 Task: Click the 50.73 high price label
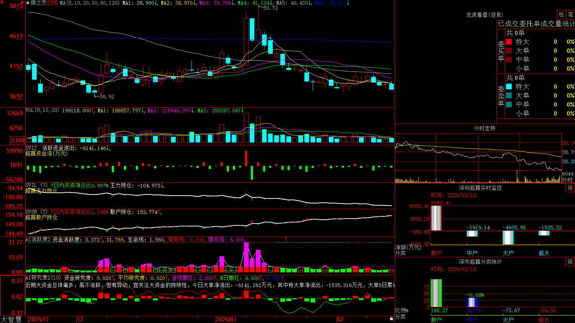click(x=270, y=8)
